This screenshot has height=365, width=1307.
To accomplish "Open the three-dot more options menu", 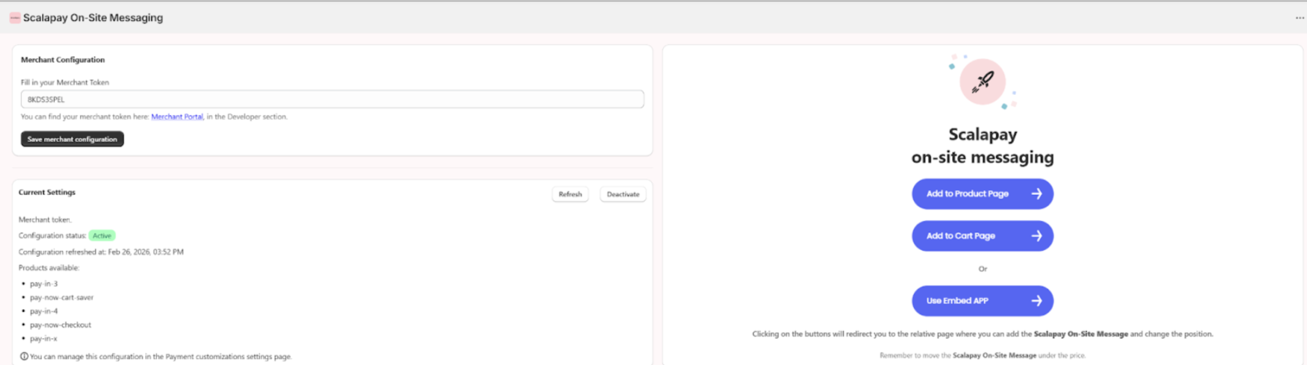I will pyautogui.click(x=1300, y=18).
